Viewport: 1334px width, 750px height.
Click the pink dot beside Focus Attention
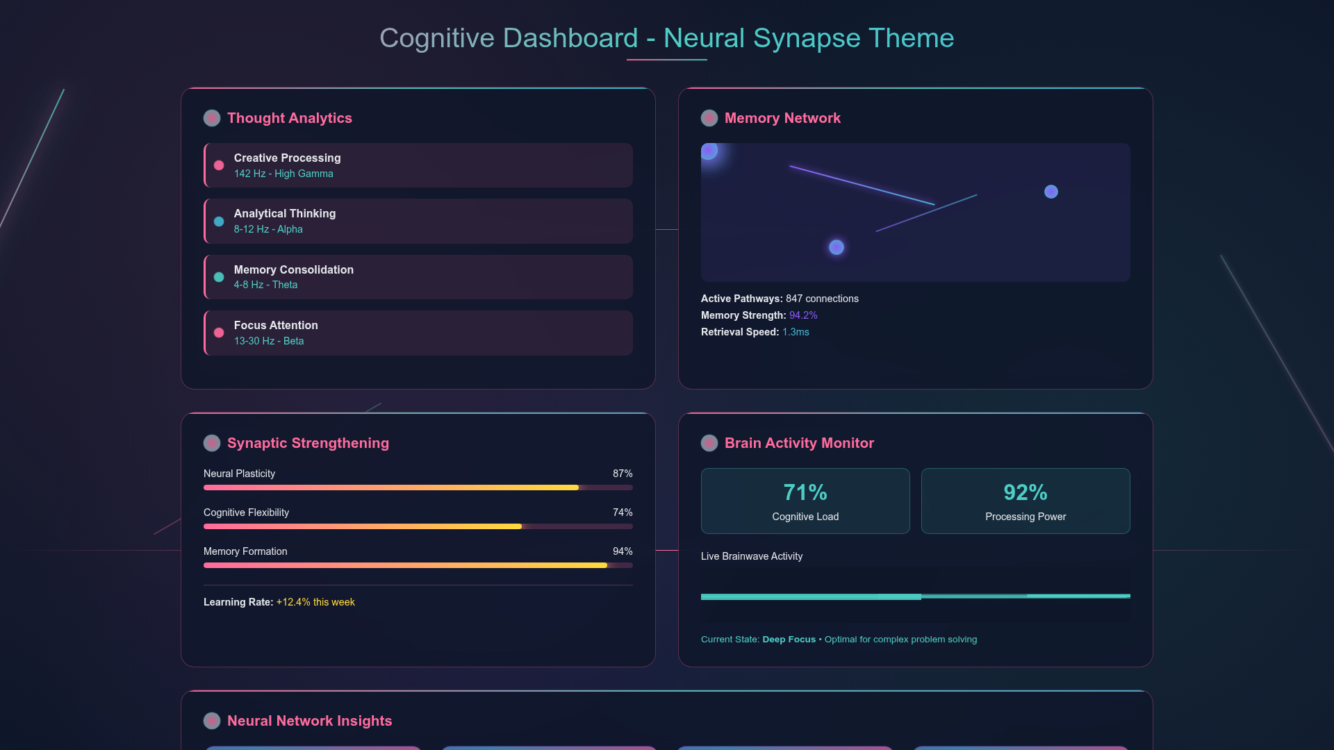(x=219, y=333)
